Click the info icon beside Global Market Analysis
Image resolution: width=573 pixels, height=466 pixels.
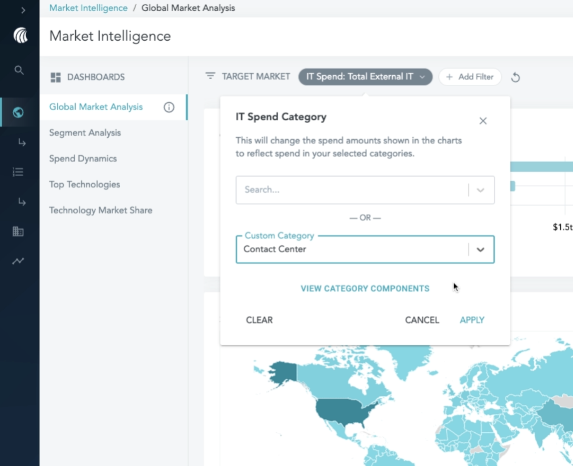(169, 107)
